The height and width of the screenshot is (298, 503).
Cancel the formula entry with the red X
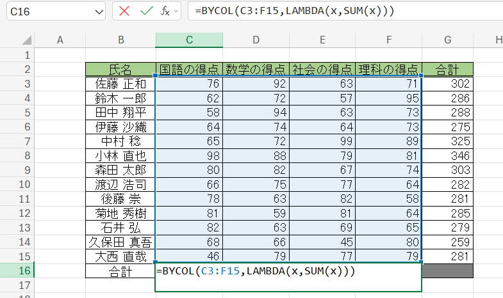(x=124, y=12)
